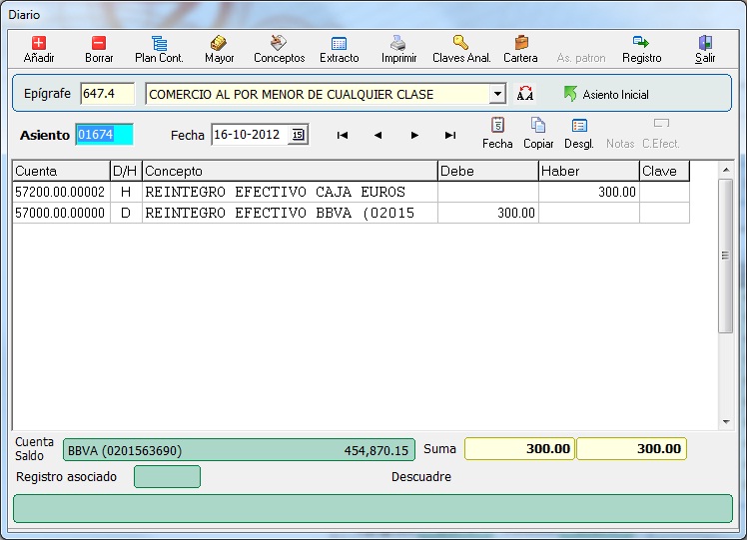Click the scrollbar up arrow
Viewport: 747px width, 540px height.
[726, 170]
